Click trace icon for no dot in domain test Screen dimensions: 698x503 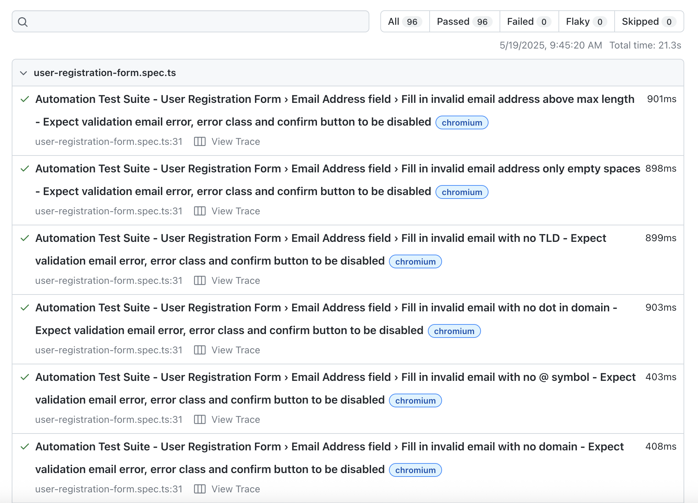pos(199,350)
